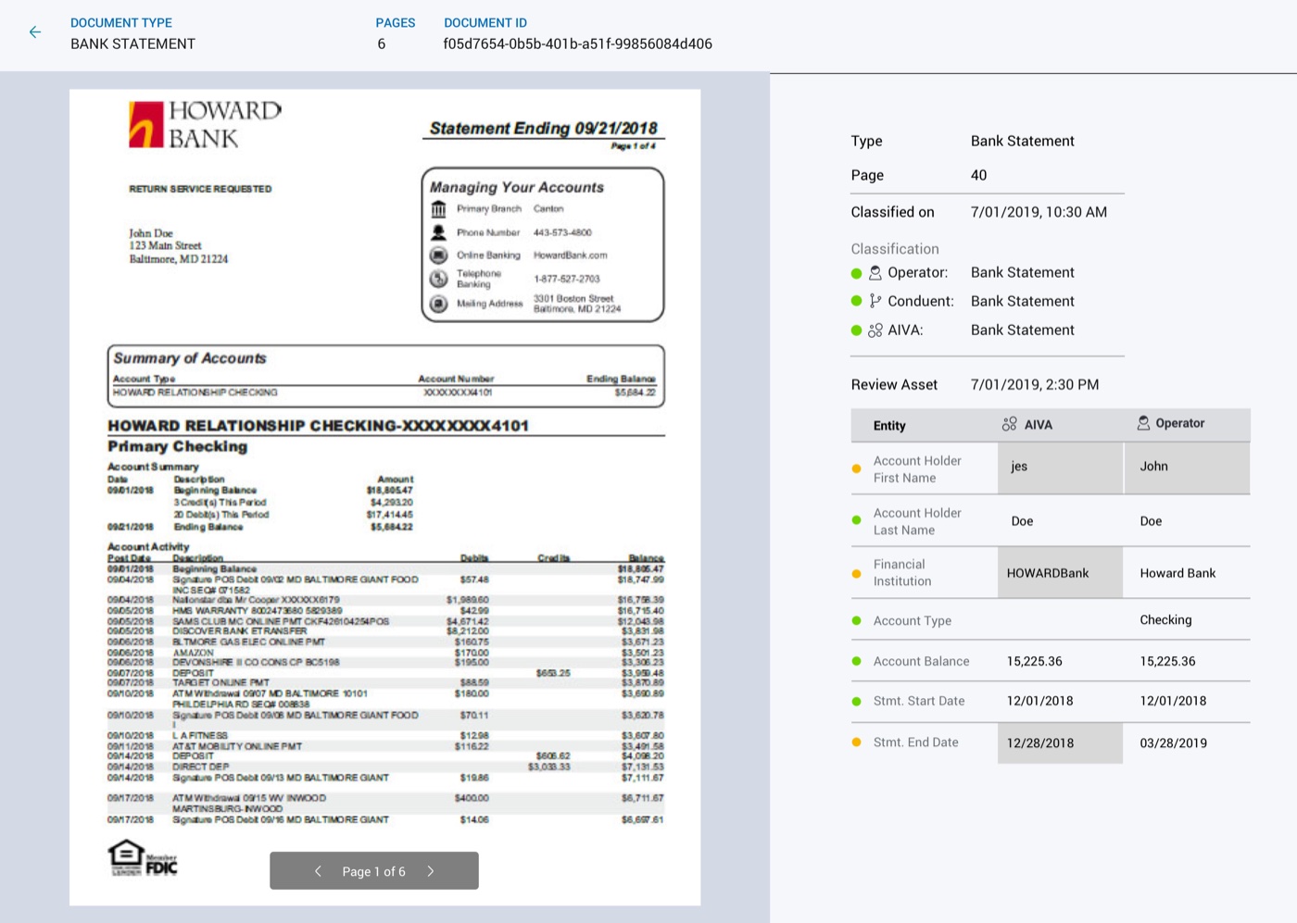This screenshot has width=1297, height=923.
Task: Click the Page 1 of 6 indicator
Action: 374,871
